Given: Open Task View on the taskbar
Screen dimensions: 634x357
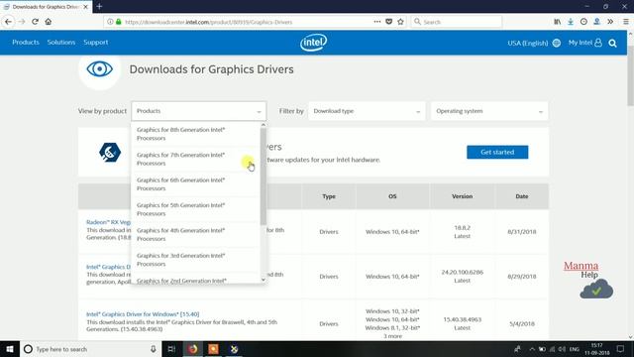Looking at the screenshot, I should coord(171,349).
